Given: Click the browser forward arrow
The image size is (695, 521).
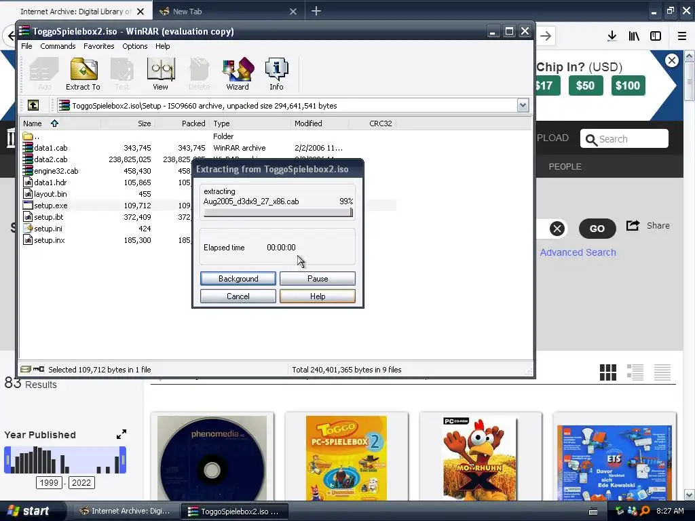Looking at the screenshot, I should click(x=546, y=36).
